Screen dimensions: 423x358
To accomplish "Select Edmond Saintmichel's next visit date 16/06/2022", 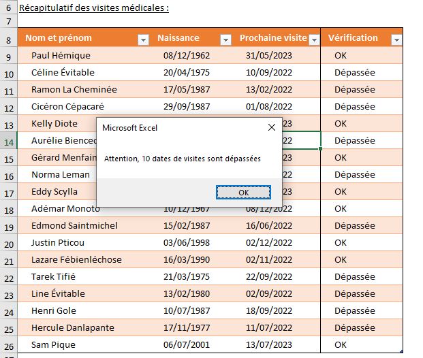I will click(269, 226).
